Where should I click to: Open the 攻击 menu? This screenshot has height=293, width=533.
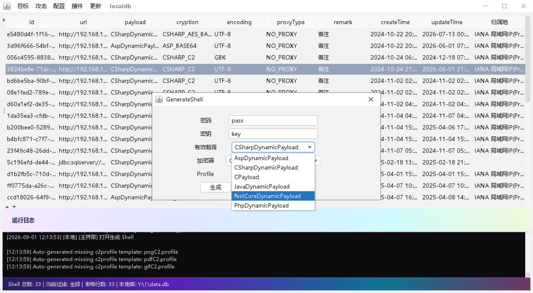tap(41, 6)
